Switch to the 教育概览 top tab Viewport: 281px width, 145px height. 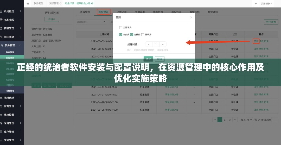click(38, 3)
